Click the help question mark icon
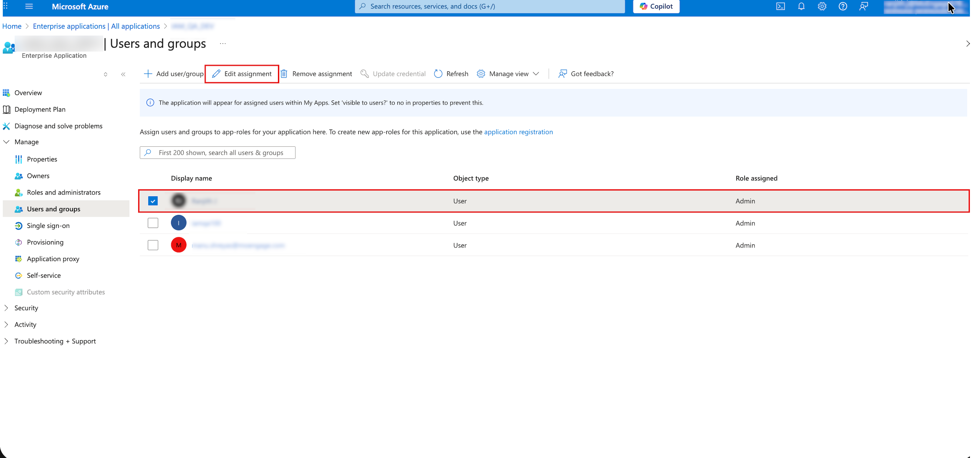 (x=843, y=6)
